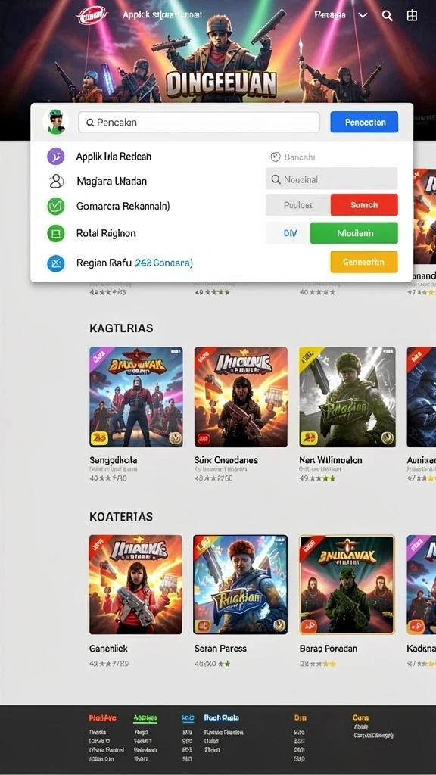This screenshot has width=436, height=775.
Task: Click gold emblem on Sangodkola cover
Action: pyautogui.click(x=173, y=437)
